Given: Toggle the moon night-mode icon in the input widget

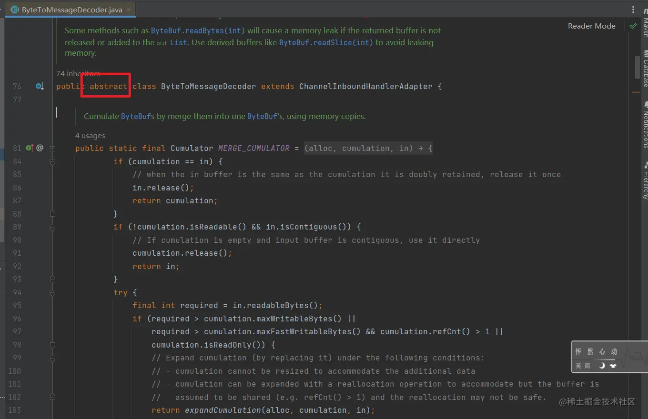Looking at the screenshot, I should click(x=602, y=366).
